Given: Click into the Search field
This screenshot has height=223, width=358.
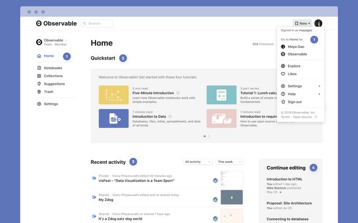Looking at the screenshot, I should click(x=97, y=23).
